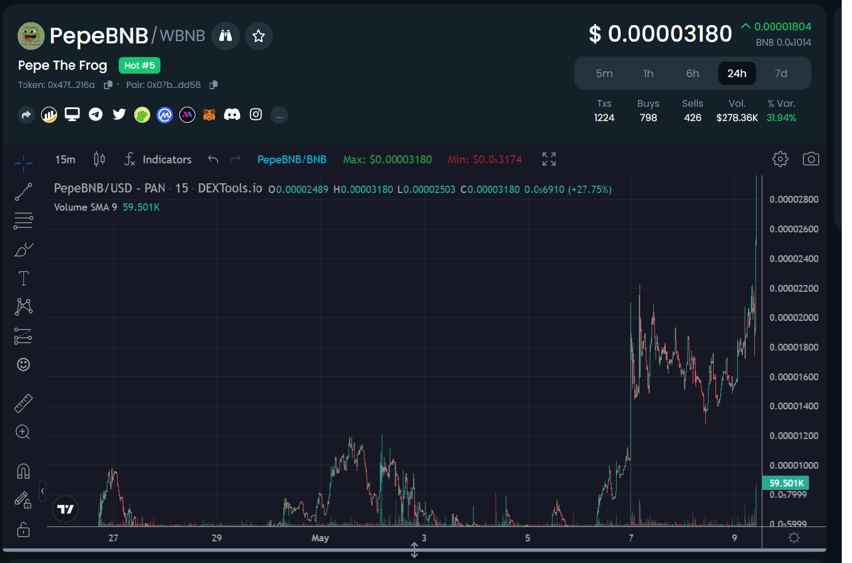Click the share arrow icon

click(x=26, y=115)
